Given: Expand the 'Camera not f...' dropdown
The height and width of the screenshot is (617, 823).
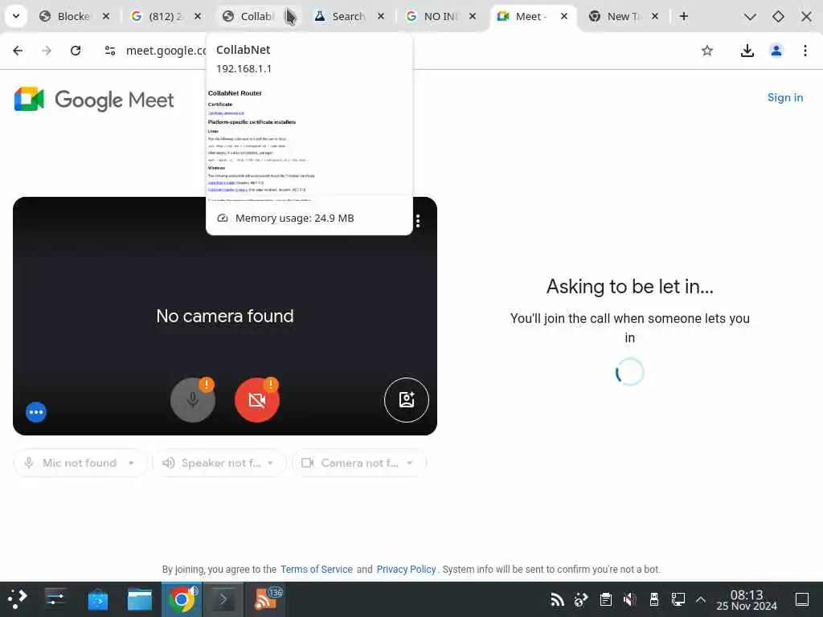Looking at the screenshot, I should click(x=358, y=463).
